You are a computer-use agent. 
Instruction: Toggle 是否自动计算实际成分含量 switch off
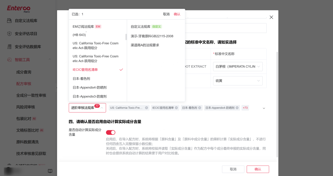click(x=111, y=133)
